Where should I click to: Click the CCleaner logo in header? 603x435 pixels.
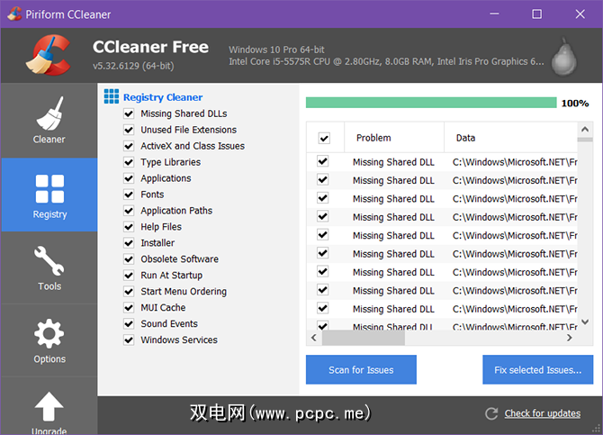coord(49,55)
